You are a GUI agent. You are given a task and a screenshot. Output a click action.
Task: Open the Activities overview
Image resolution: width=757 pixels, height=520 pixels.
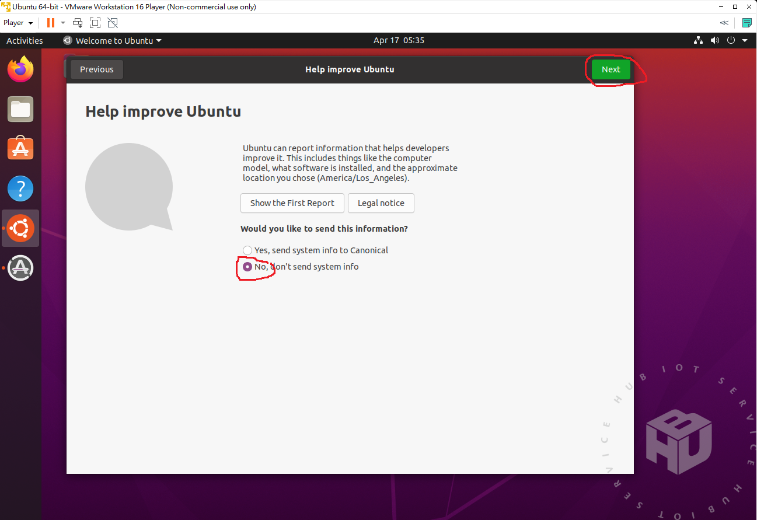click(x=25, y=40)
